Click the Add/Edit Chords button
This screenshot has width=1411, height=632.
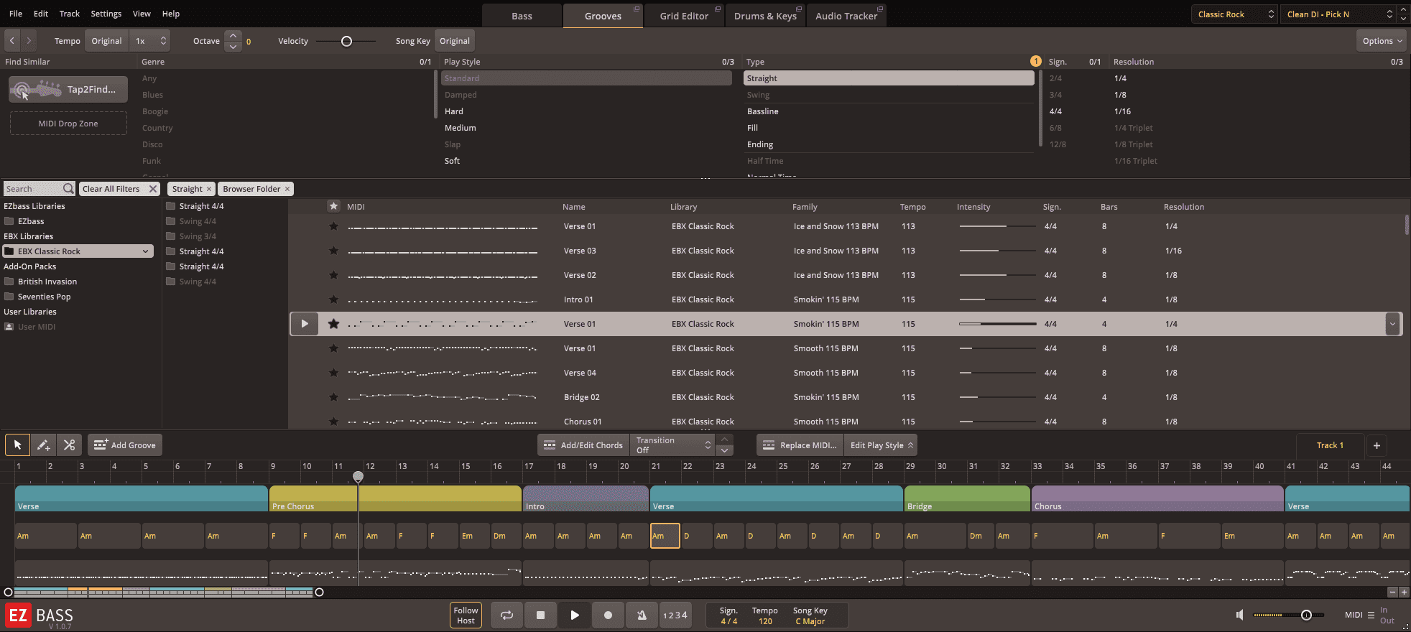[x=583, y=445]
